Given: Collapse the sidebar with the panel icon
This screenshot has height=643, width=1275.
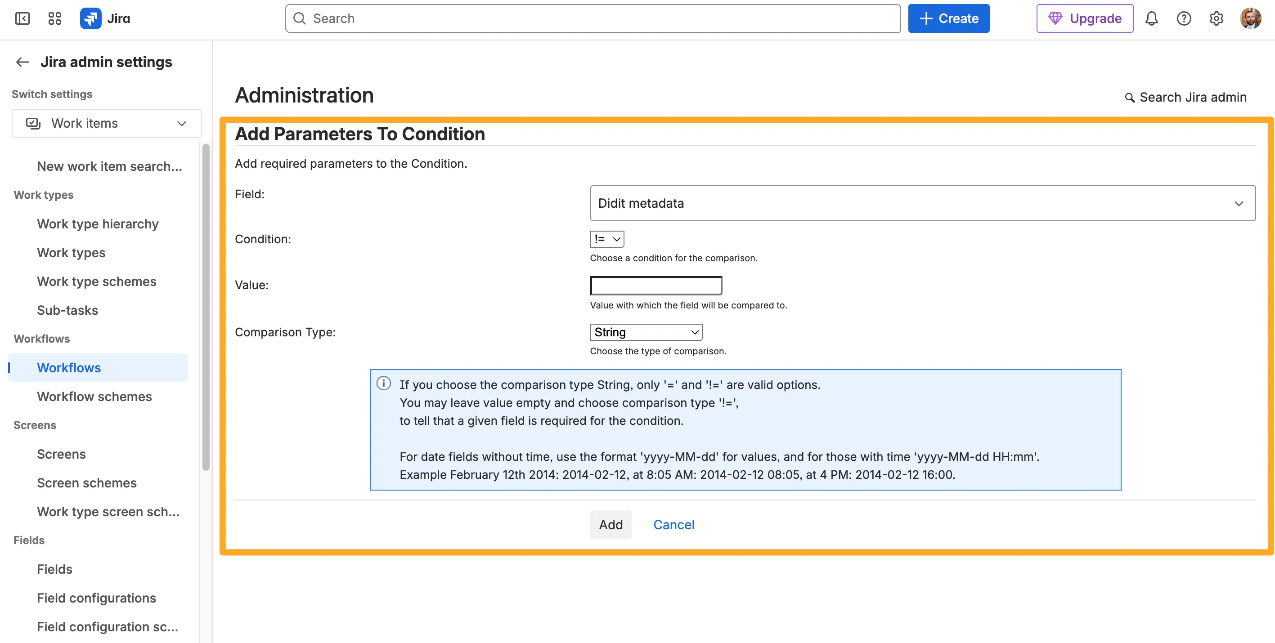Looking at the screenshot, I should pyautogui.click(x=22, y=18).
